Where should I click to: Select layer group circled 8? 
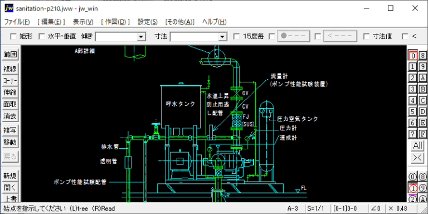pos(423,177)
